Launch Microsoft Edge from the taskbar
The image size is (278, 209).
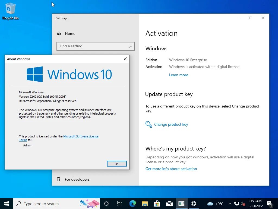(x=132, y=204)
